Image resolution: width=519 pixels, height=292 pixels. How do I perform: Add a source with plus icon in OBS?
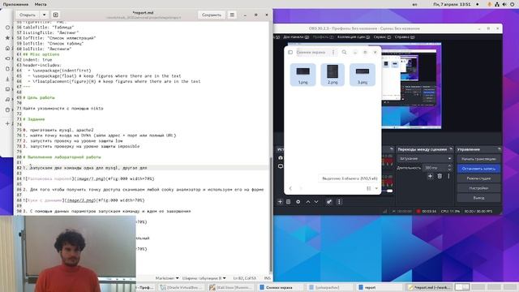click(280, 202)
